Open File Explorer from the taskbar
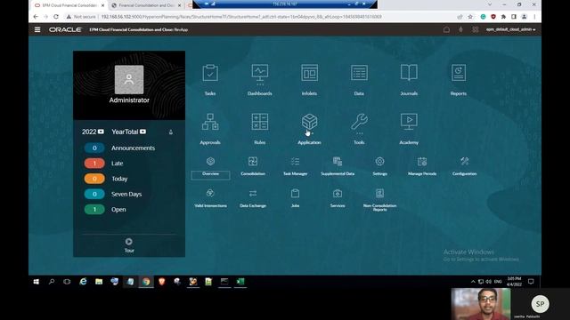The width and height of the screenshot is (570, 320). (99, 282)
